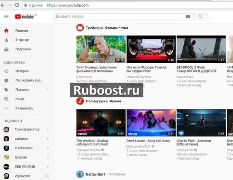The height and width of the screenshot is (180, 233).
Task: Play the 'Топ-10 самых прикольних фильмов' video thumbnail
Action: pyautogui.click(x=101, y=49)
